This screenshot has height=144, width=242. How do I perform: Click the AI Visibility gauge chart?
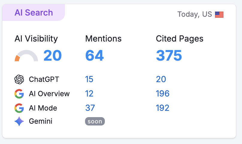click(x=26, y=56)
